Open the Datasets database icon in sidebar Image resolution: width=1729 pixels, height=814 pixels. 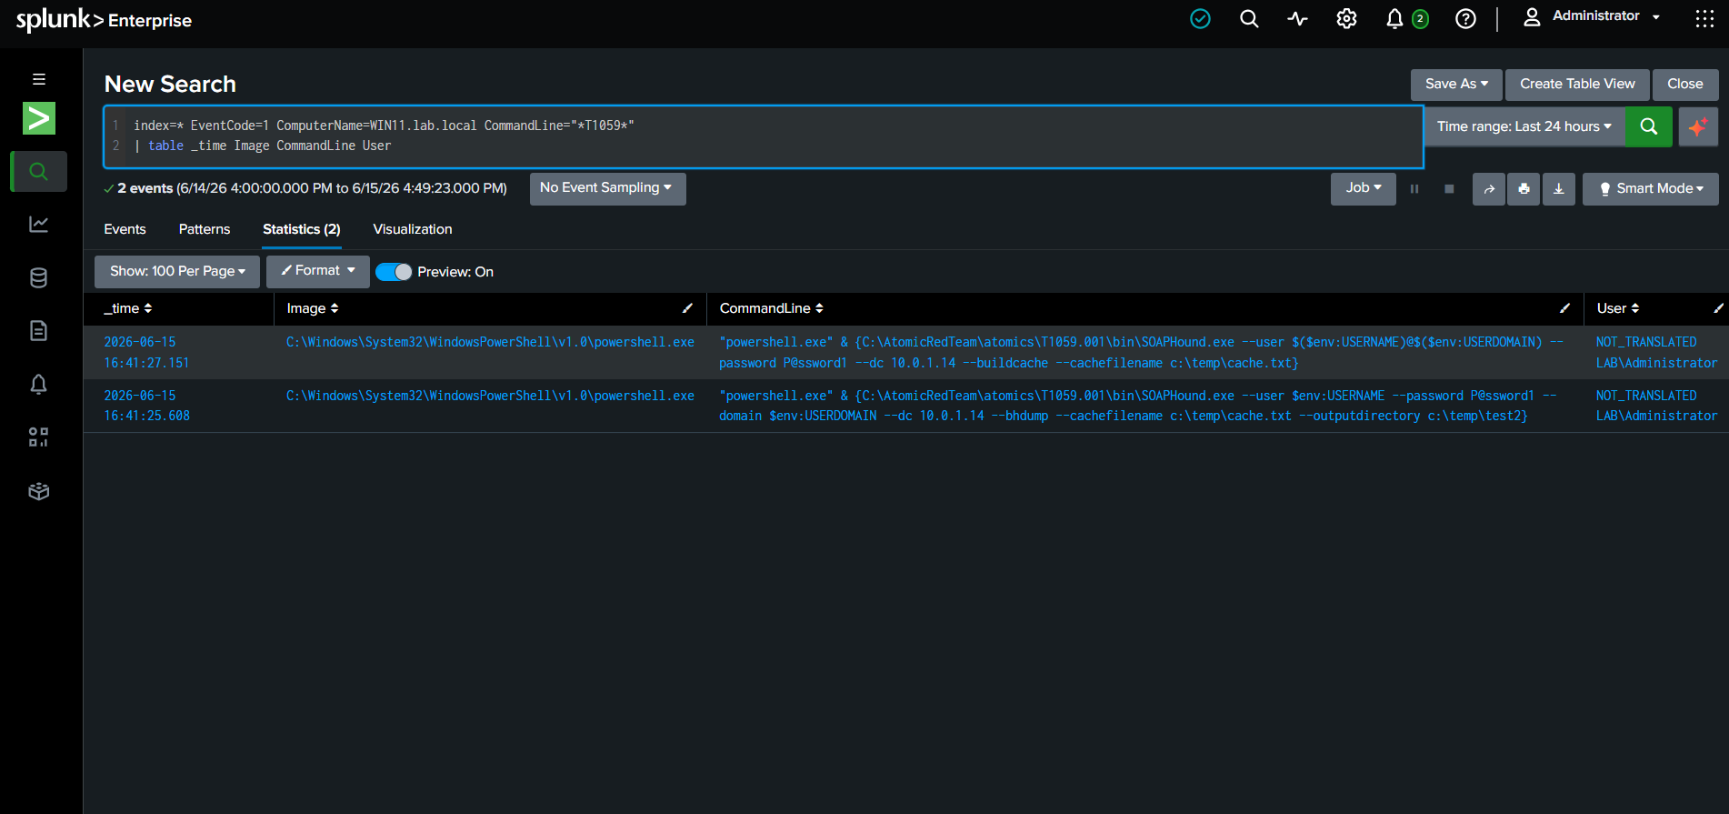point(39,277)
